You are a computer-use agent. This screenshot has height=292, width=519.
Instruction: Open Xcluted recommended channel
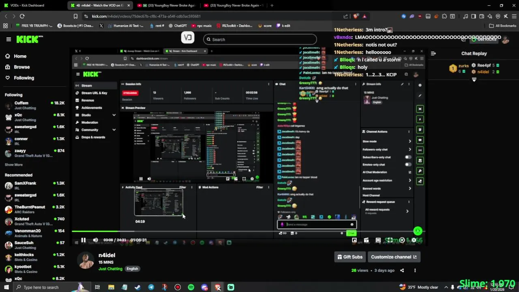[34, 221]
